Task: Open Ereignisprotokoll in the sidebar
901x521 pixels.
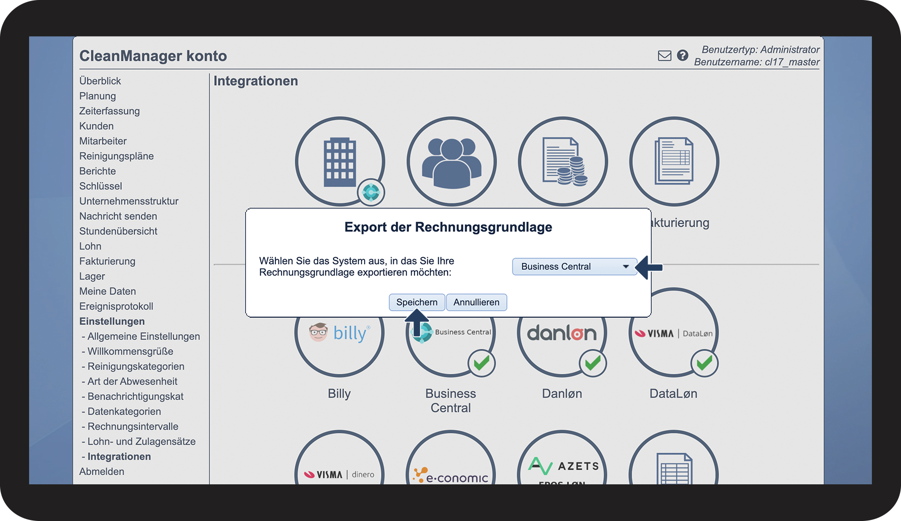Action: tap(116, 306)
